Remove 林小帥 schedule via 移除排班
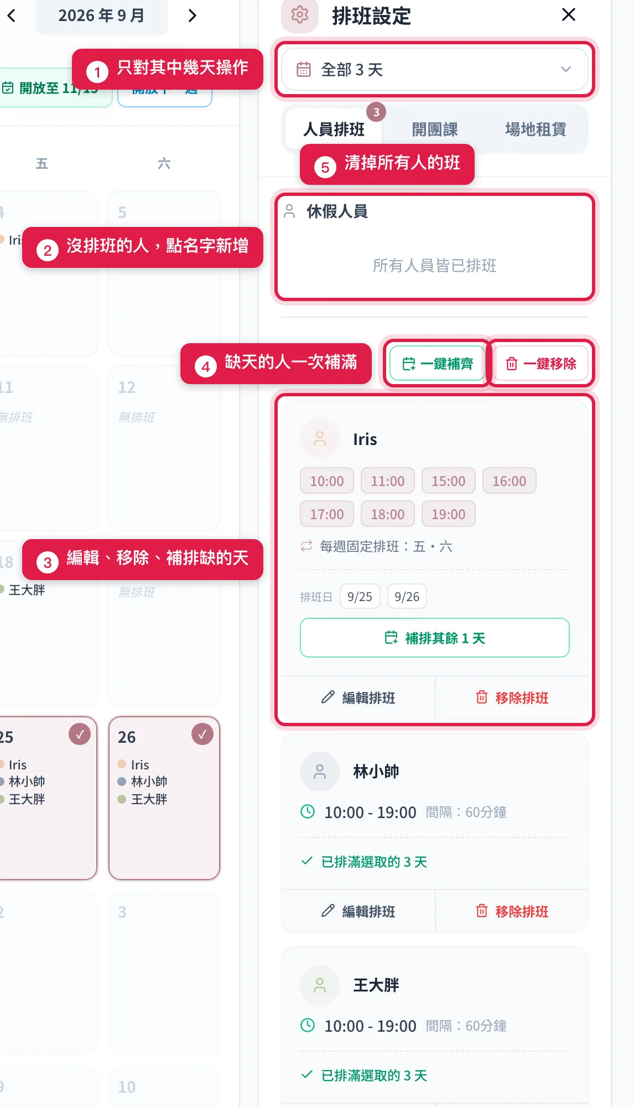 point(512,911)
